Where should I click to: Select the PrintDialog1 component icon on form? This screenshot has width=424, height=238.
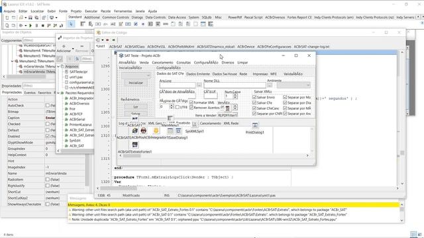[255, 125]
